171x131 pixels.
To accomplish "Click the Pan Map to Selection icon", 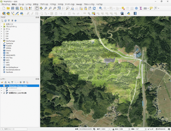I will (41, 8).
